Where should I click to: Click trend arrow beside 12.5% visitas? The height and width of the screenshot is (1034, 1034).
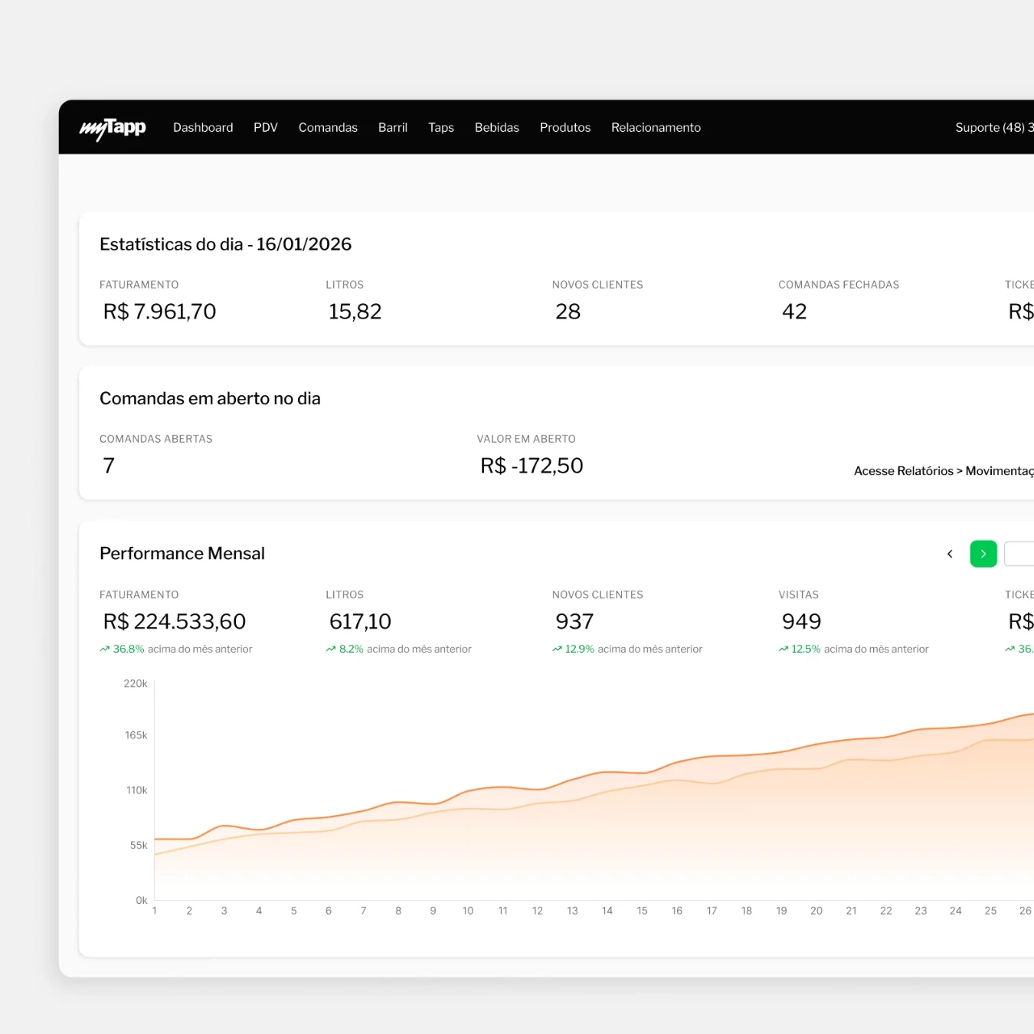[x=784, y=650]
